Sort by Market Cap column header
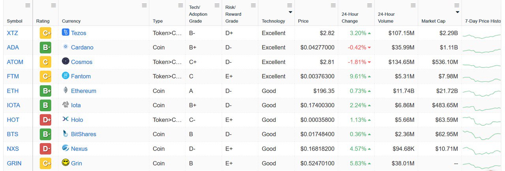Image resolution: width=505 pixels, height=171 pixels. [433, 21]
